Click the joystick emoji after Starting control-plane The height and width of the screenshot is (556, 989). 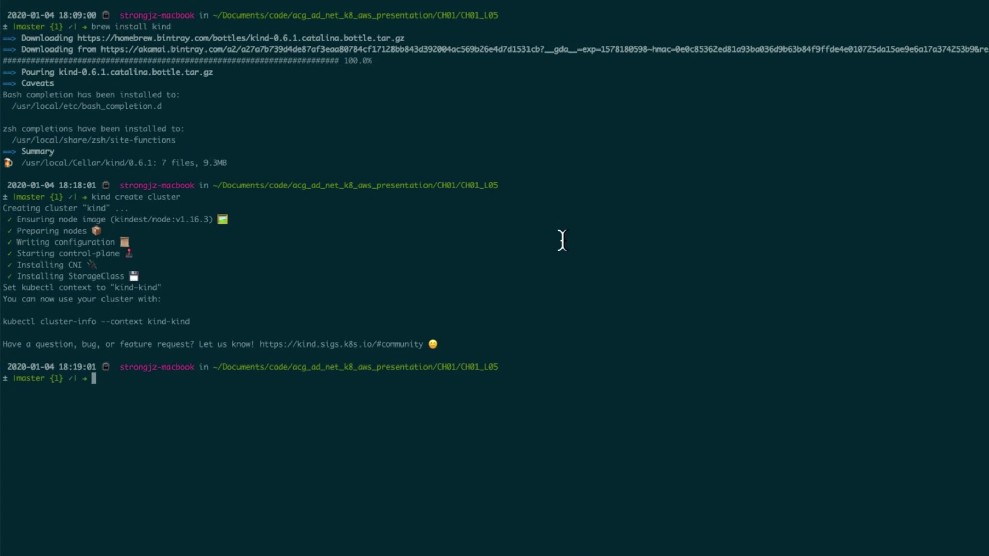(129, 253)
